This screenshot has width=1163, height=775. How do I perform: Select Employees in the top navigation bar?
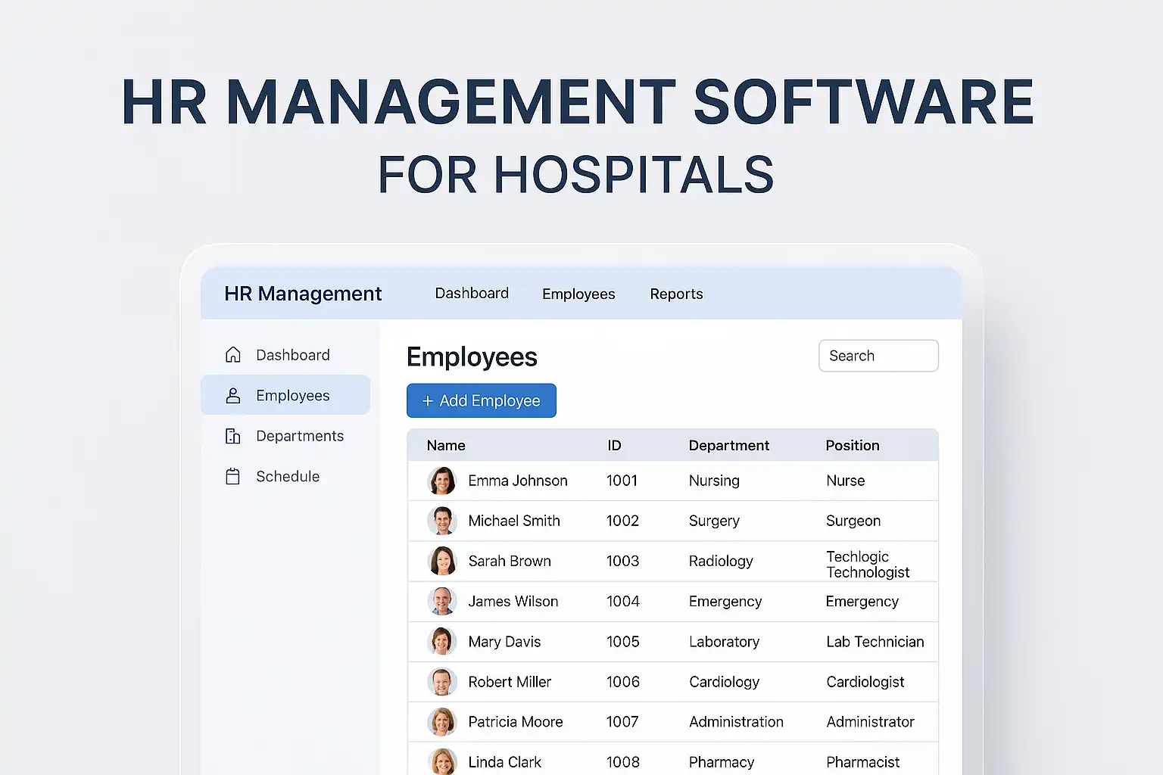[x=578, y=294]
